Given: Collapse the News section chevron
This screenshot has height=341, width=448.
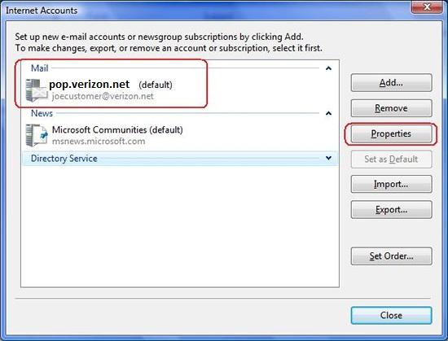Looking at the screenshot, I should pyautogui.click(x=328, y=113).
